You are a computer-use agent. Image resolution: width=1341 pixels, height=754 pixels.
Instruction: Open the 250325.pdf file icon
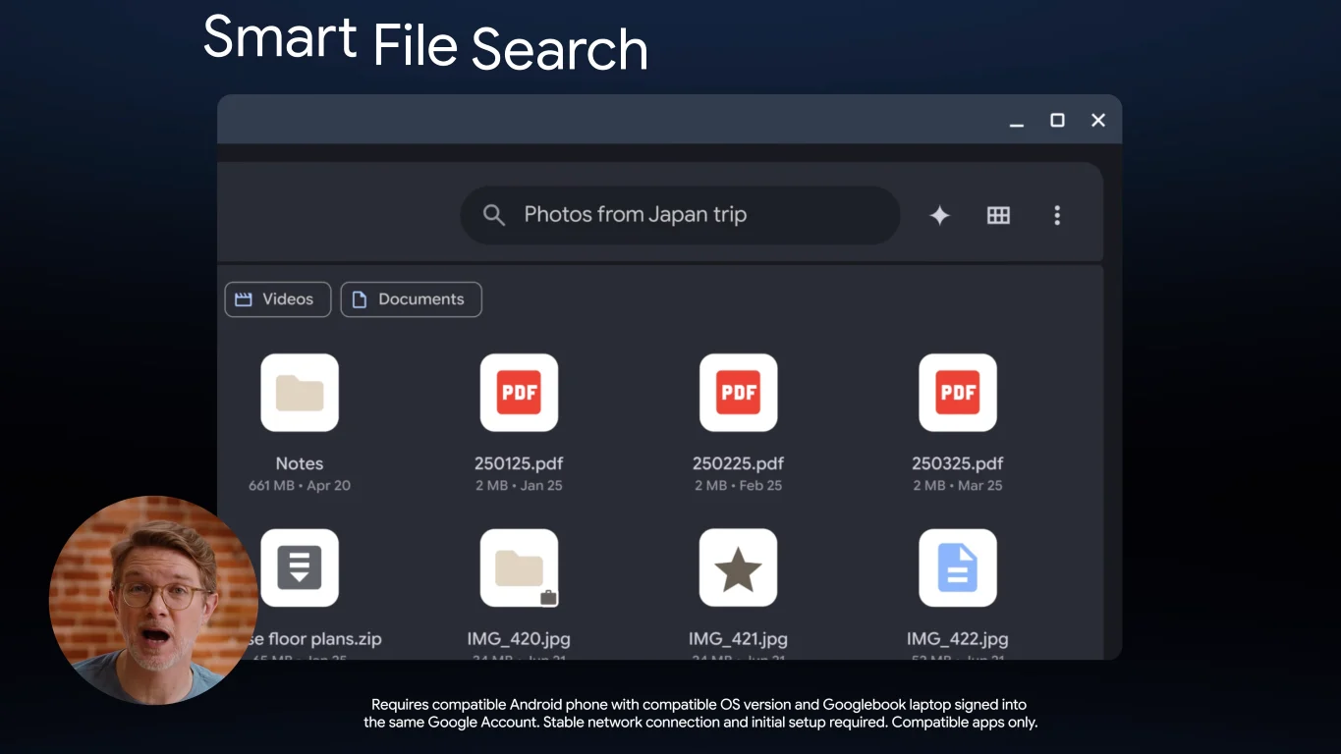958,393
